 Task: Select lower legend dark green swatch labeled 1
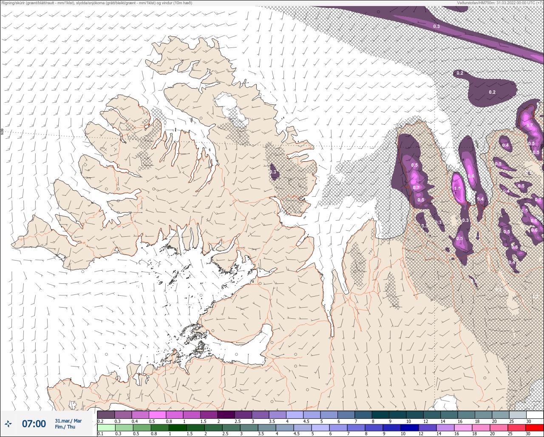coord(178,427)
